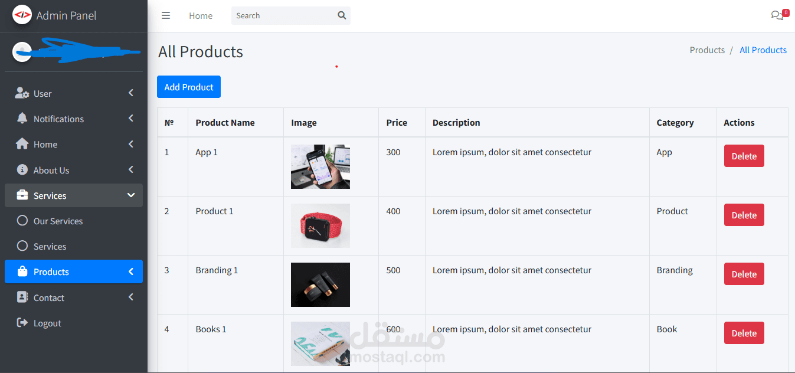Go to Home in top navbar
This screenshot has height=373, width=795.
pos(201,16)
